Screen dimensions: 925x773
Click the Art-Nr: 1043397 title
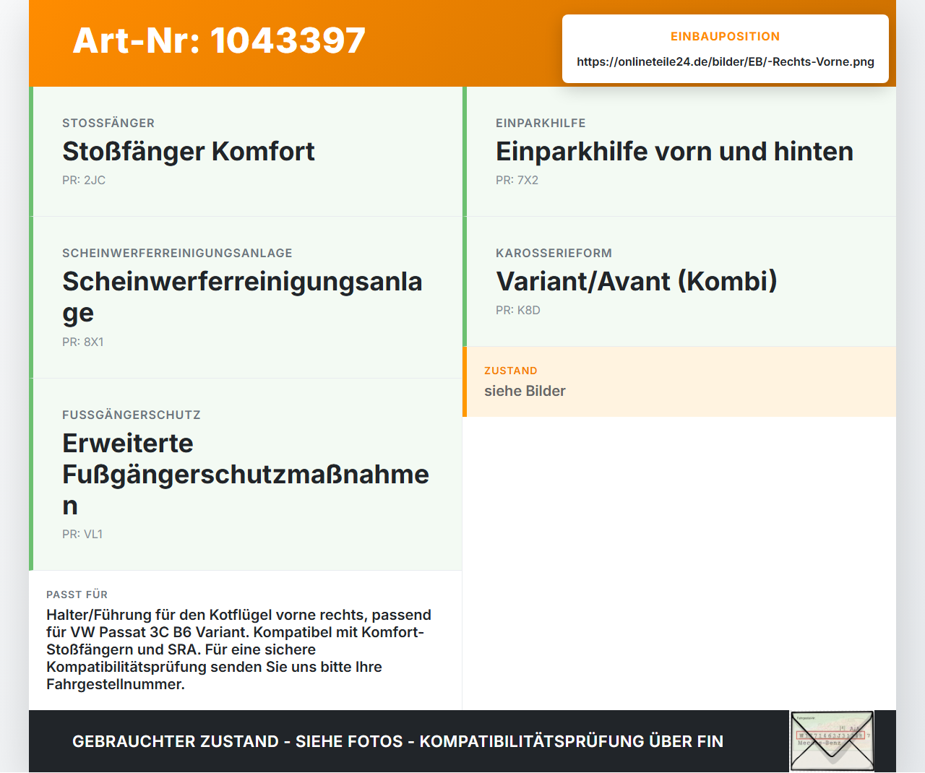coord(219,40)
